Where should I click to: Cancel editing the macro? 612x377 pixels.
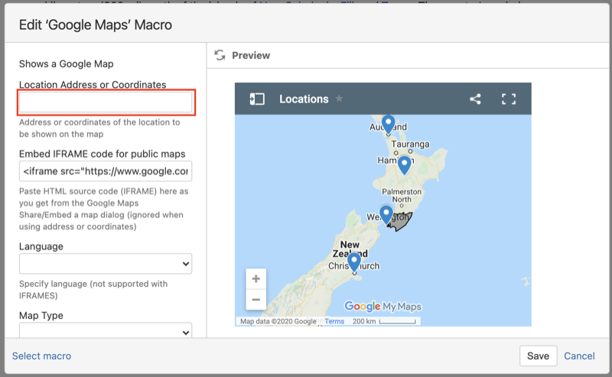click(x=579, y=356)
